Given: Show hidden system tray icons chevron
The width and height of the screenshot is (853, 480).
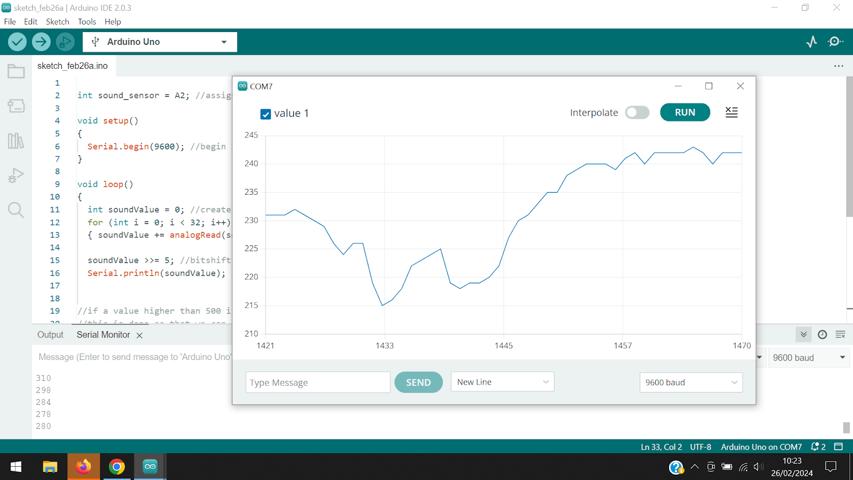Looking at the screenshot, I should pos(694,467).
